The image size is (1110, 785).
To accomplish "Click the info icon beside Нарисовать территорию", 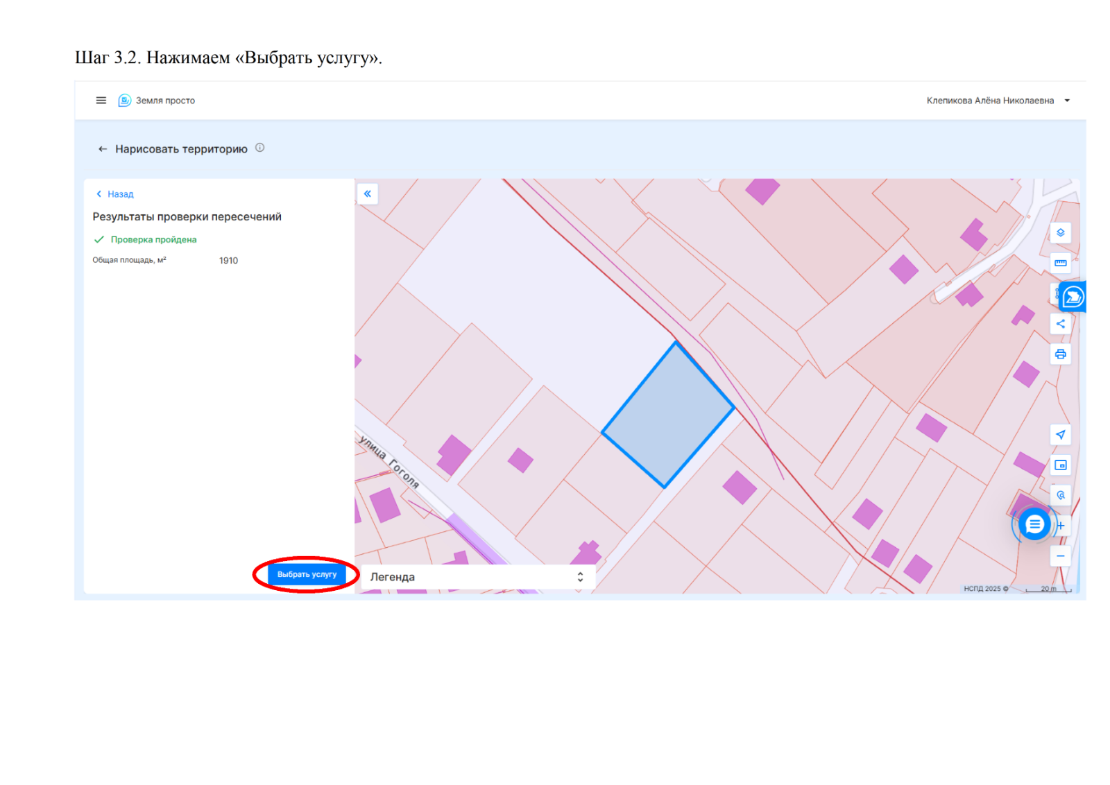I will (x=259, y=148).
